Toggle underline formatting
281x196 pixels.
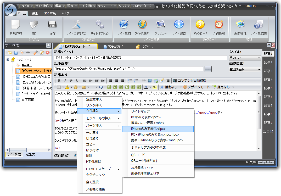(x=77, y=81)
